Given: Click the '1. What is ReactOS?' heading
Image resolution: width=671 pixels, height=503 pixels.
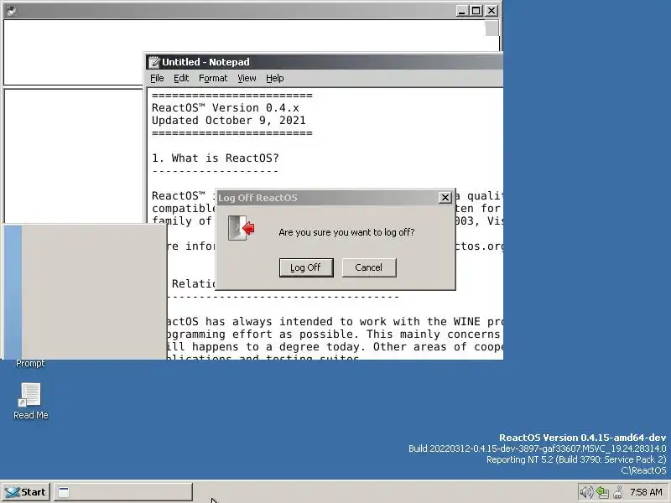Looking at the screenshot, I should (x=216, y=158).
